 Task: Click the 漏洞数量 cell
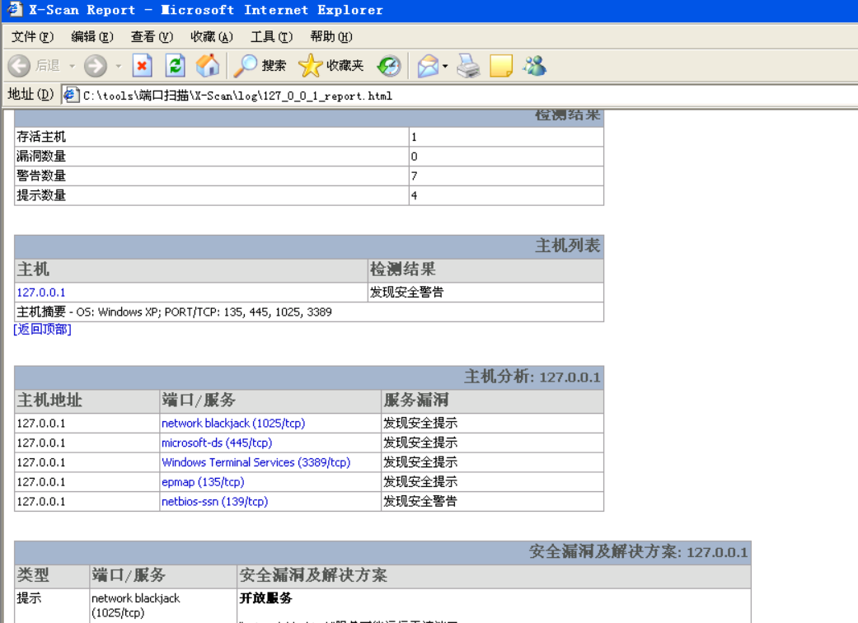point(212,157)
